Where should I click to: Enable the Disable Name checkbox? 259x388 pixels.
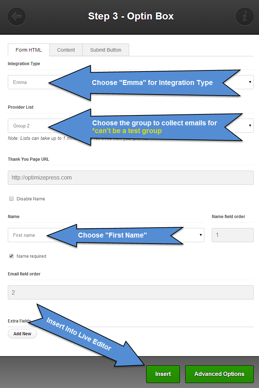coord(11,199)
